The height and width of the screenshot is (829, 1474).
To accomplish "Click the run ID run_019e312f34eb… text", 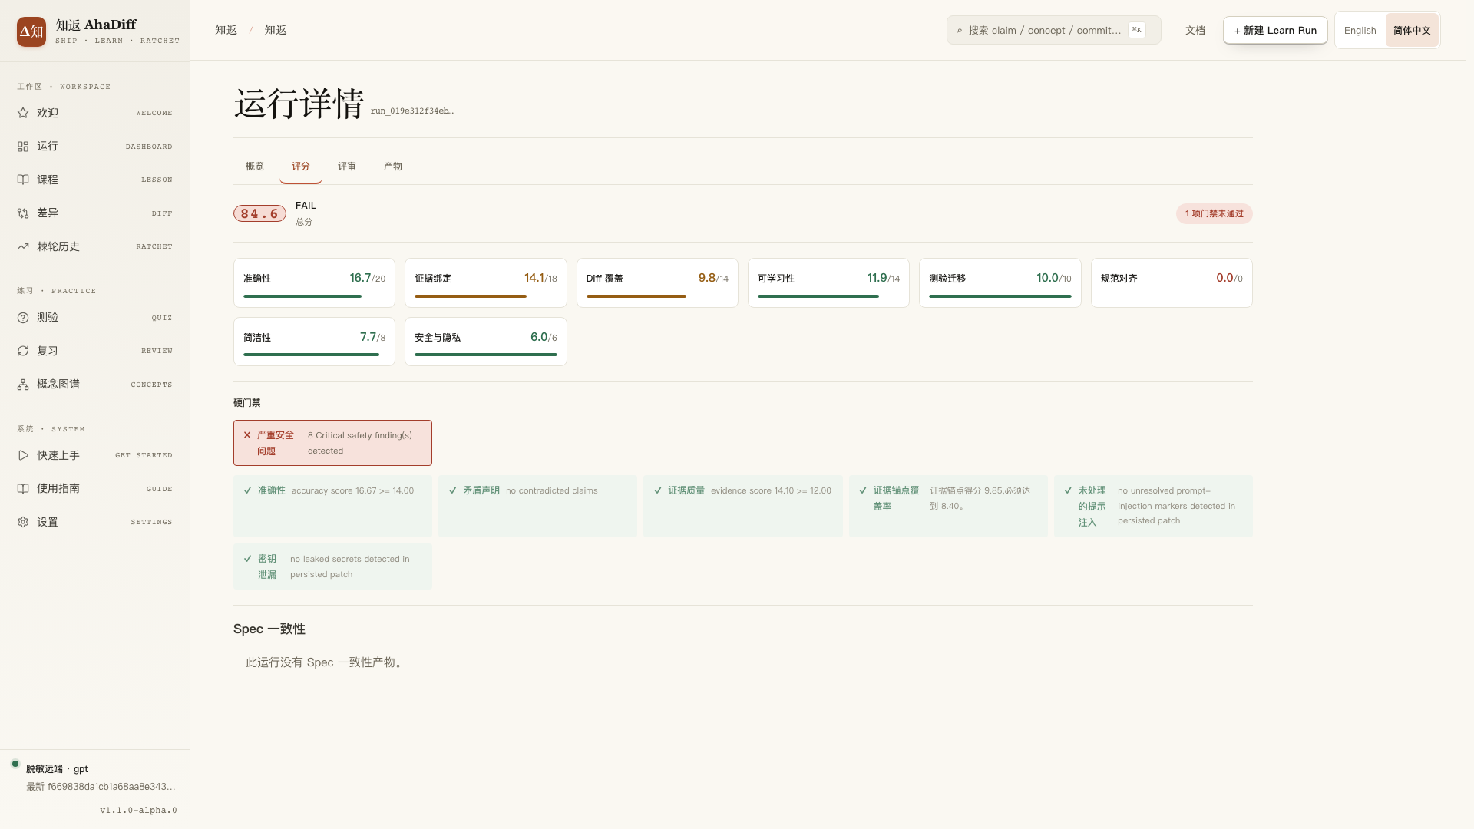I will [x=412, y=111].
